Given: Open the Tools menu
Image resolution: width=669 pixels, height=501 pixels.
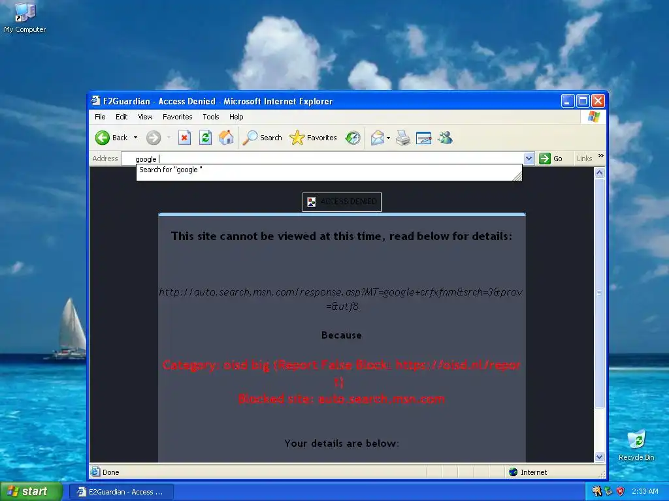Looking at the screenshot, I should [x=211, y=117].
